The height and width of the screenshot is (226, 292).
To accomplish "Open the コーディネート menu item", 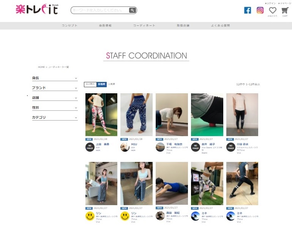I will point(144,25).
